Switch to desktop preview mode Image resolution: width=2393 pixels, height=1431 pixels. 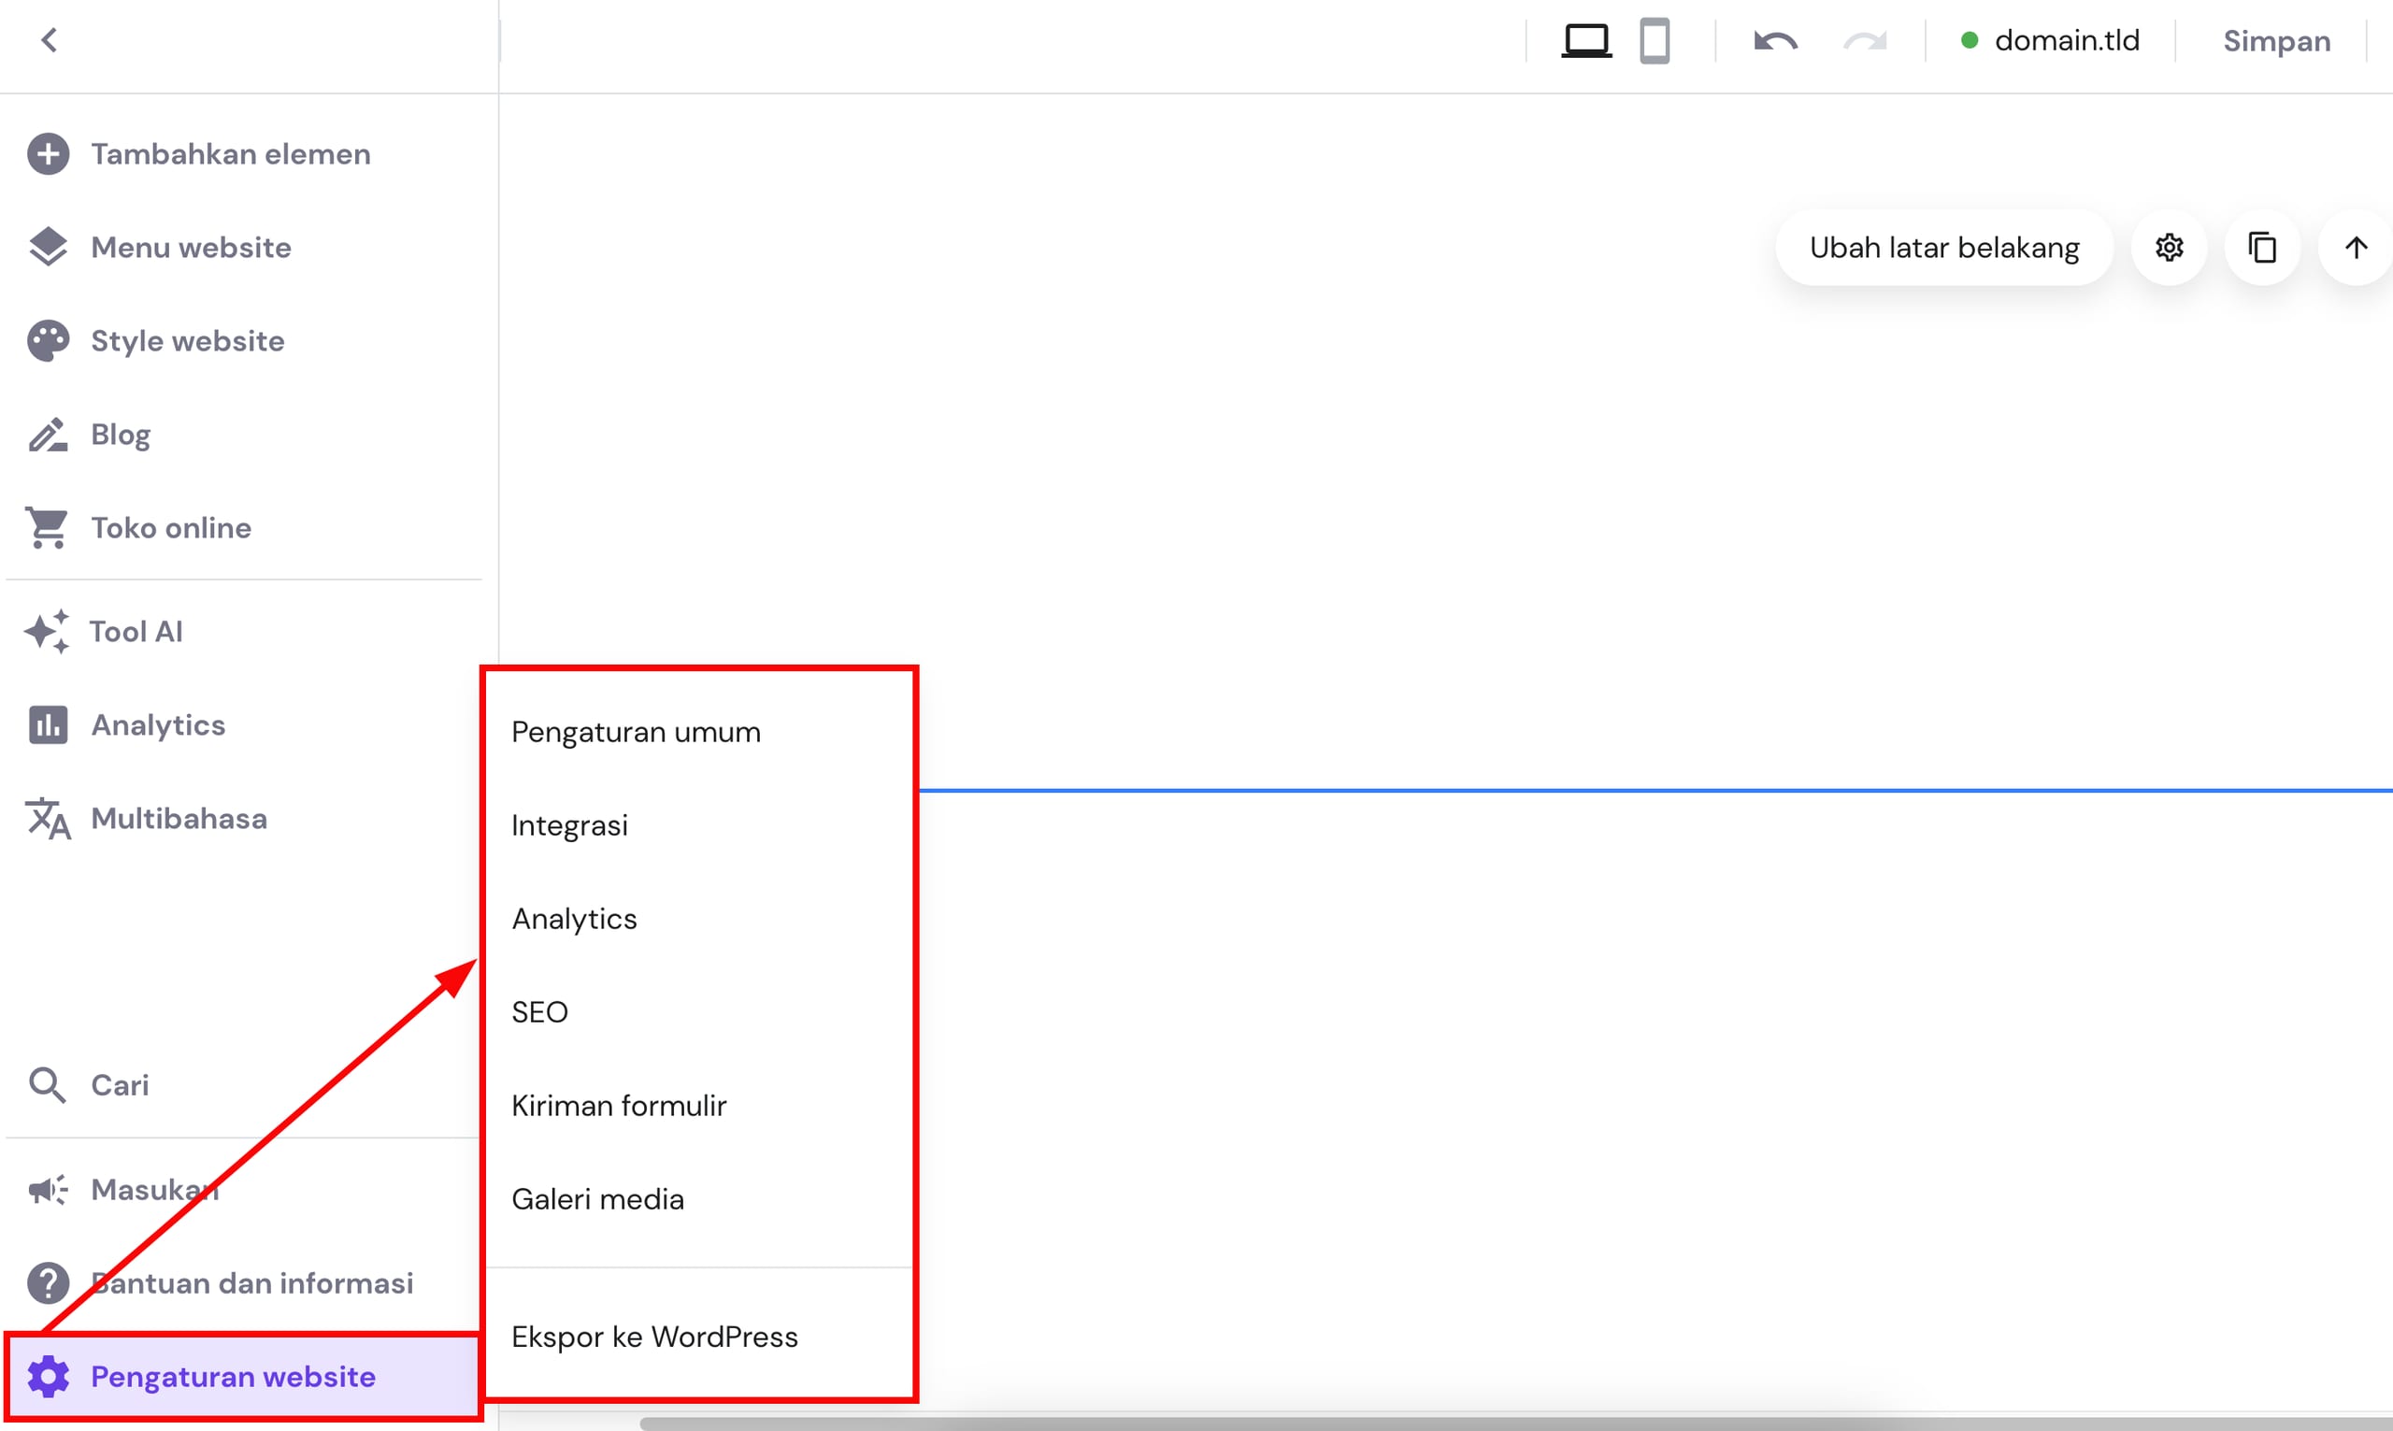pos(1586,40)
